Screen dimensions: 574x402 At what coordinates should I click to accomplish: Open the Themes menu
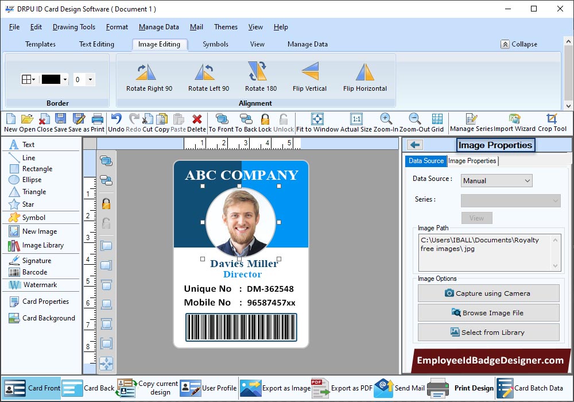(x=226, y=27)
